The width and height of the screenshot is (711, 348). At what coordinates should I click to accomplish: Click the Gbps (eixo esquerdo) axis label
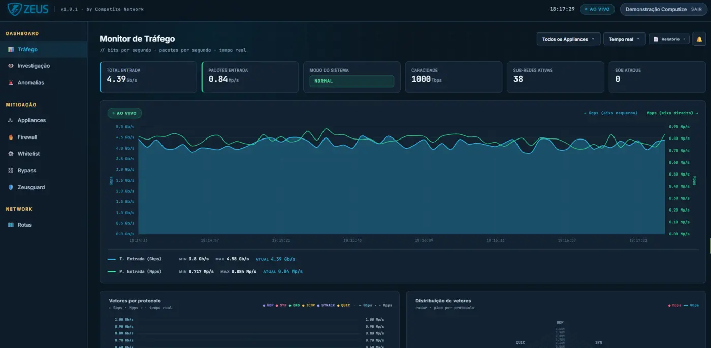point(611,113)
